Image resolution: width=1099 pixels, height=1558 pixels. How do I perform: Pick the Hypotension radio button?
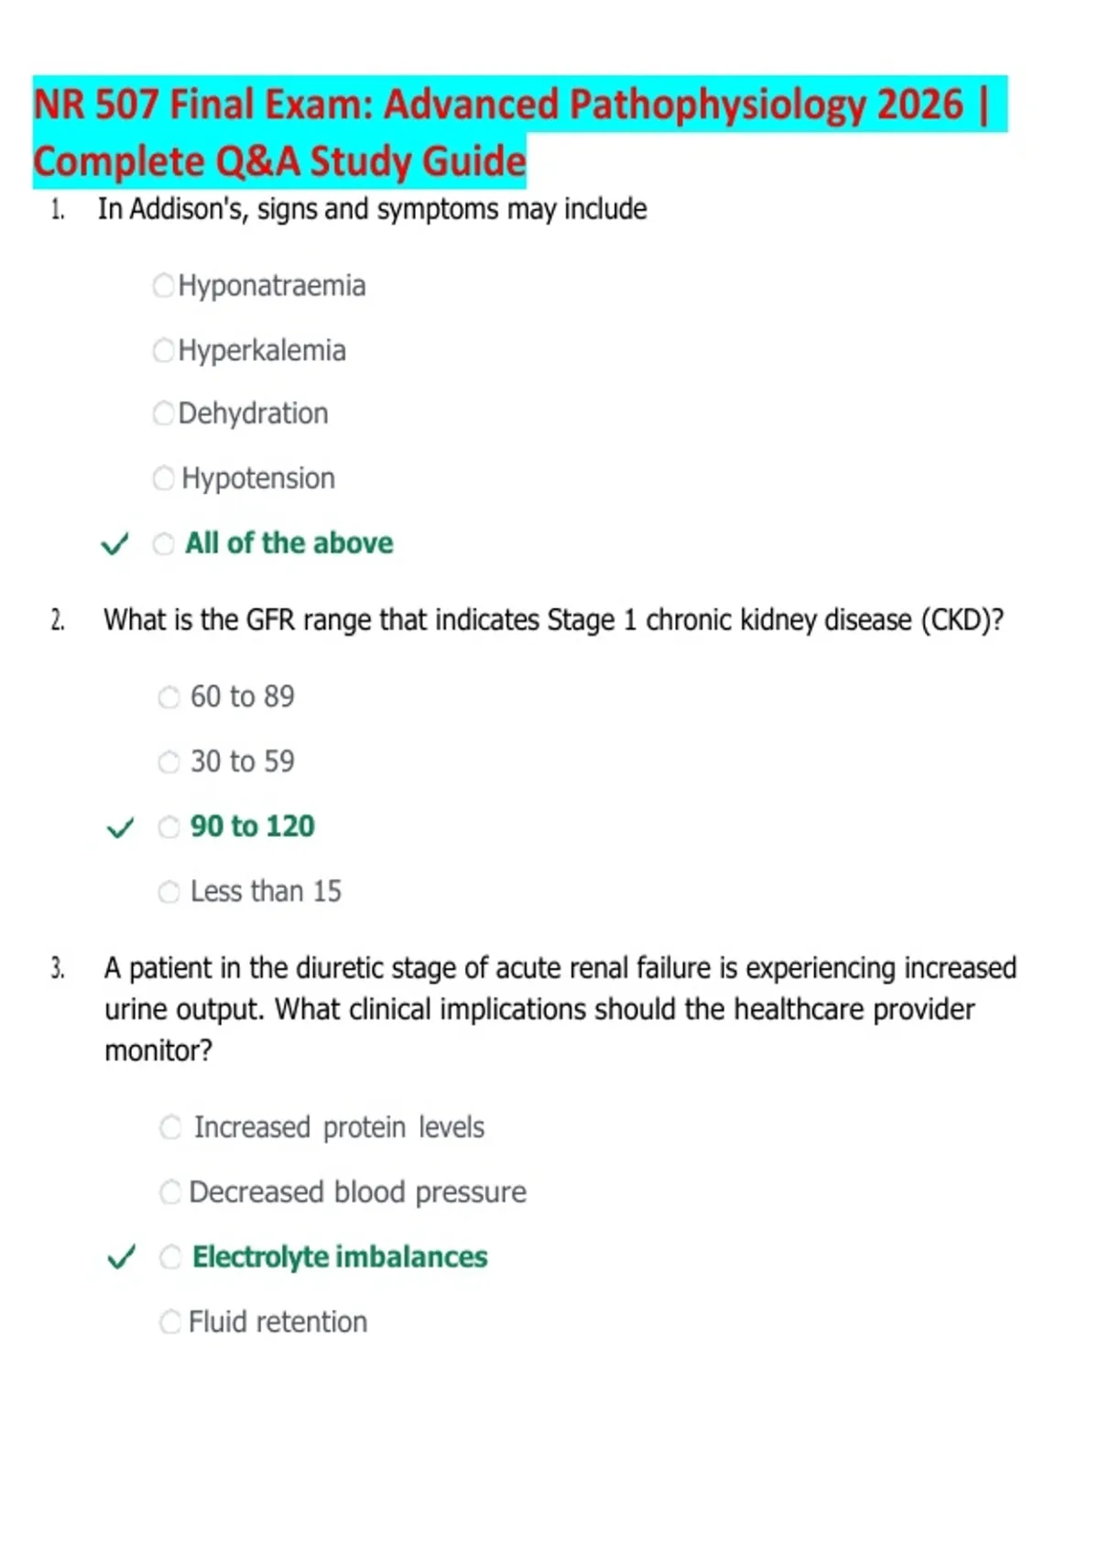tap(163, 478)
